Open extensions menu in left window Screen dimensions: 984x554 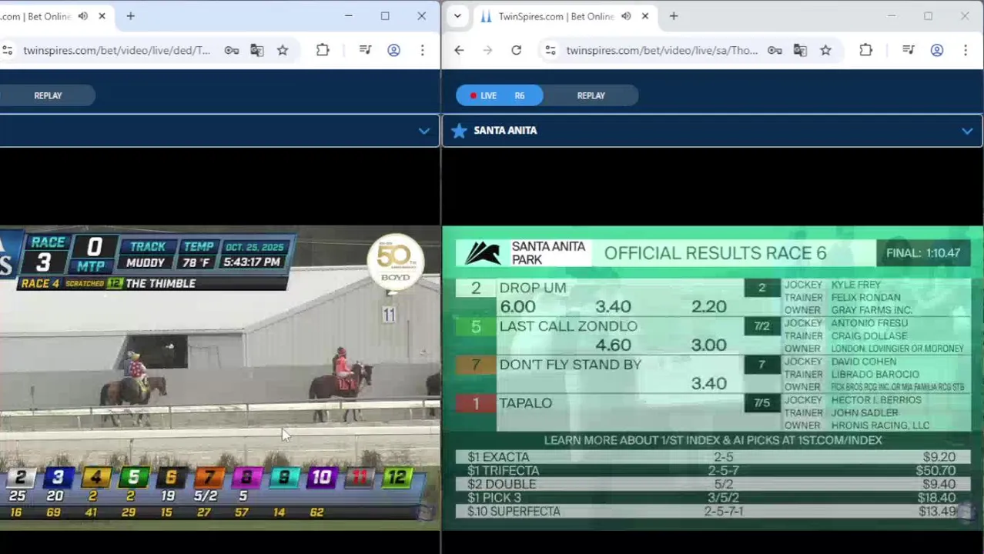[x=323, y=51]
